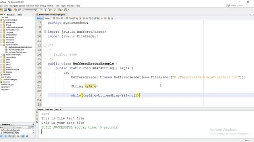The width and height of the screenshot is (254, 142).
Task: Run the project with the green play icon
Action: [x=55, y=10]
